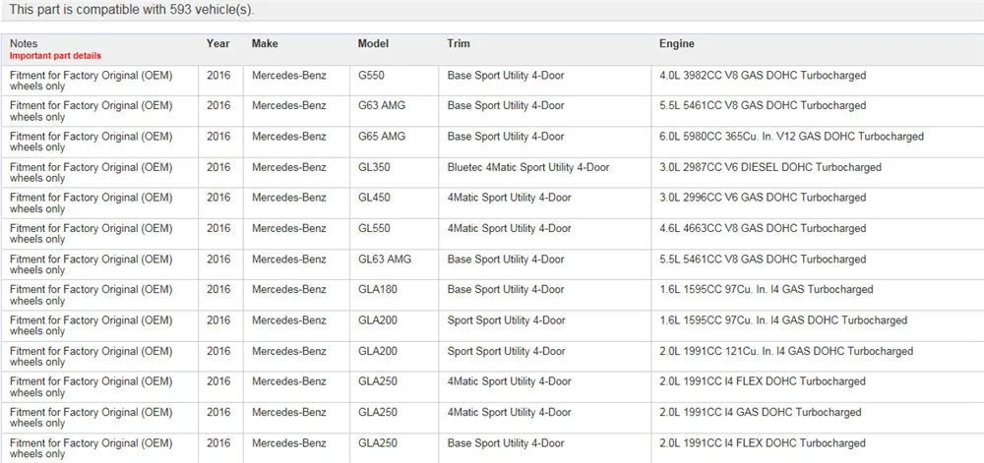The width and height of the screenshot is (984, 463).
Task: Click the 5.5L 5461CC engine in GL63 AMG row
Action: tap(763, 259)
